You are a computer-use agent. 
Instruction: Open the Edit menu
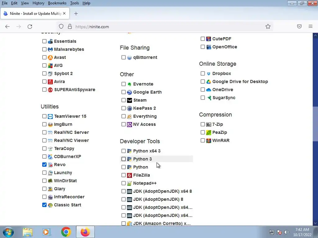(x=14, y=3)
